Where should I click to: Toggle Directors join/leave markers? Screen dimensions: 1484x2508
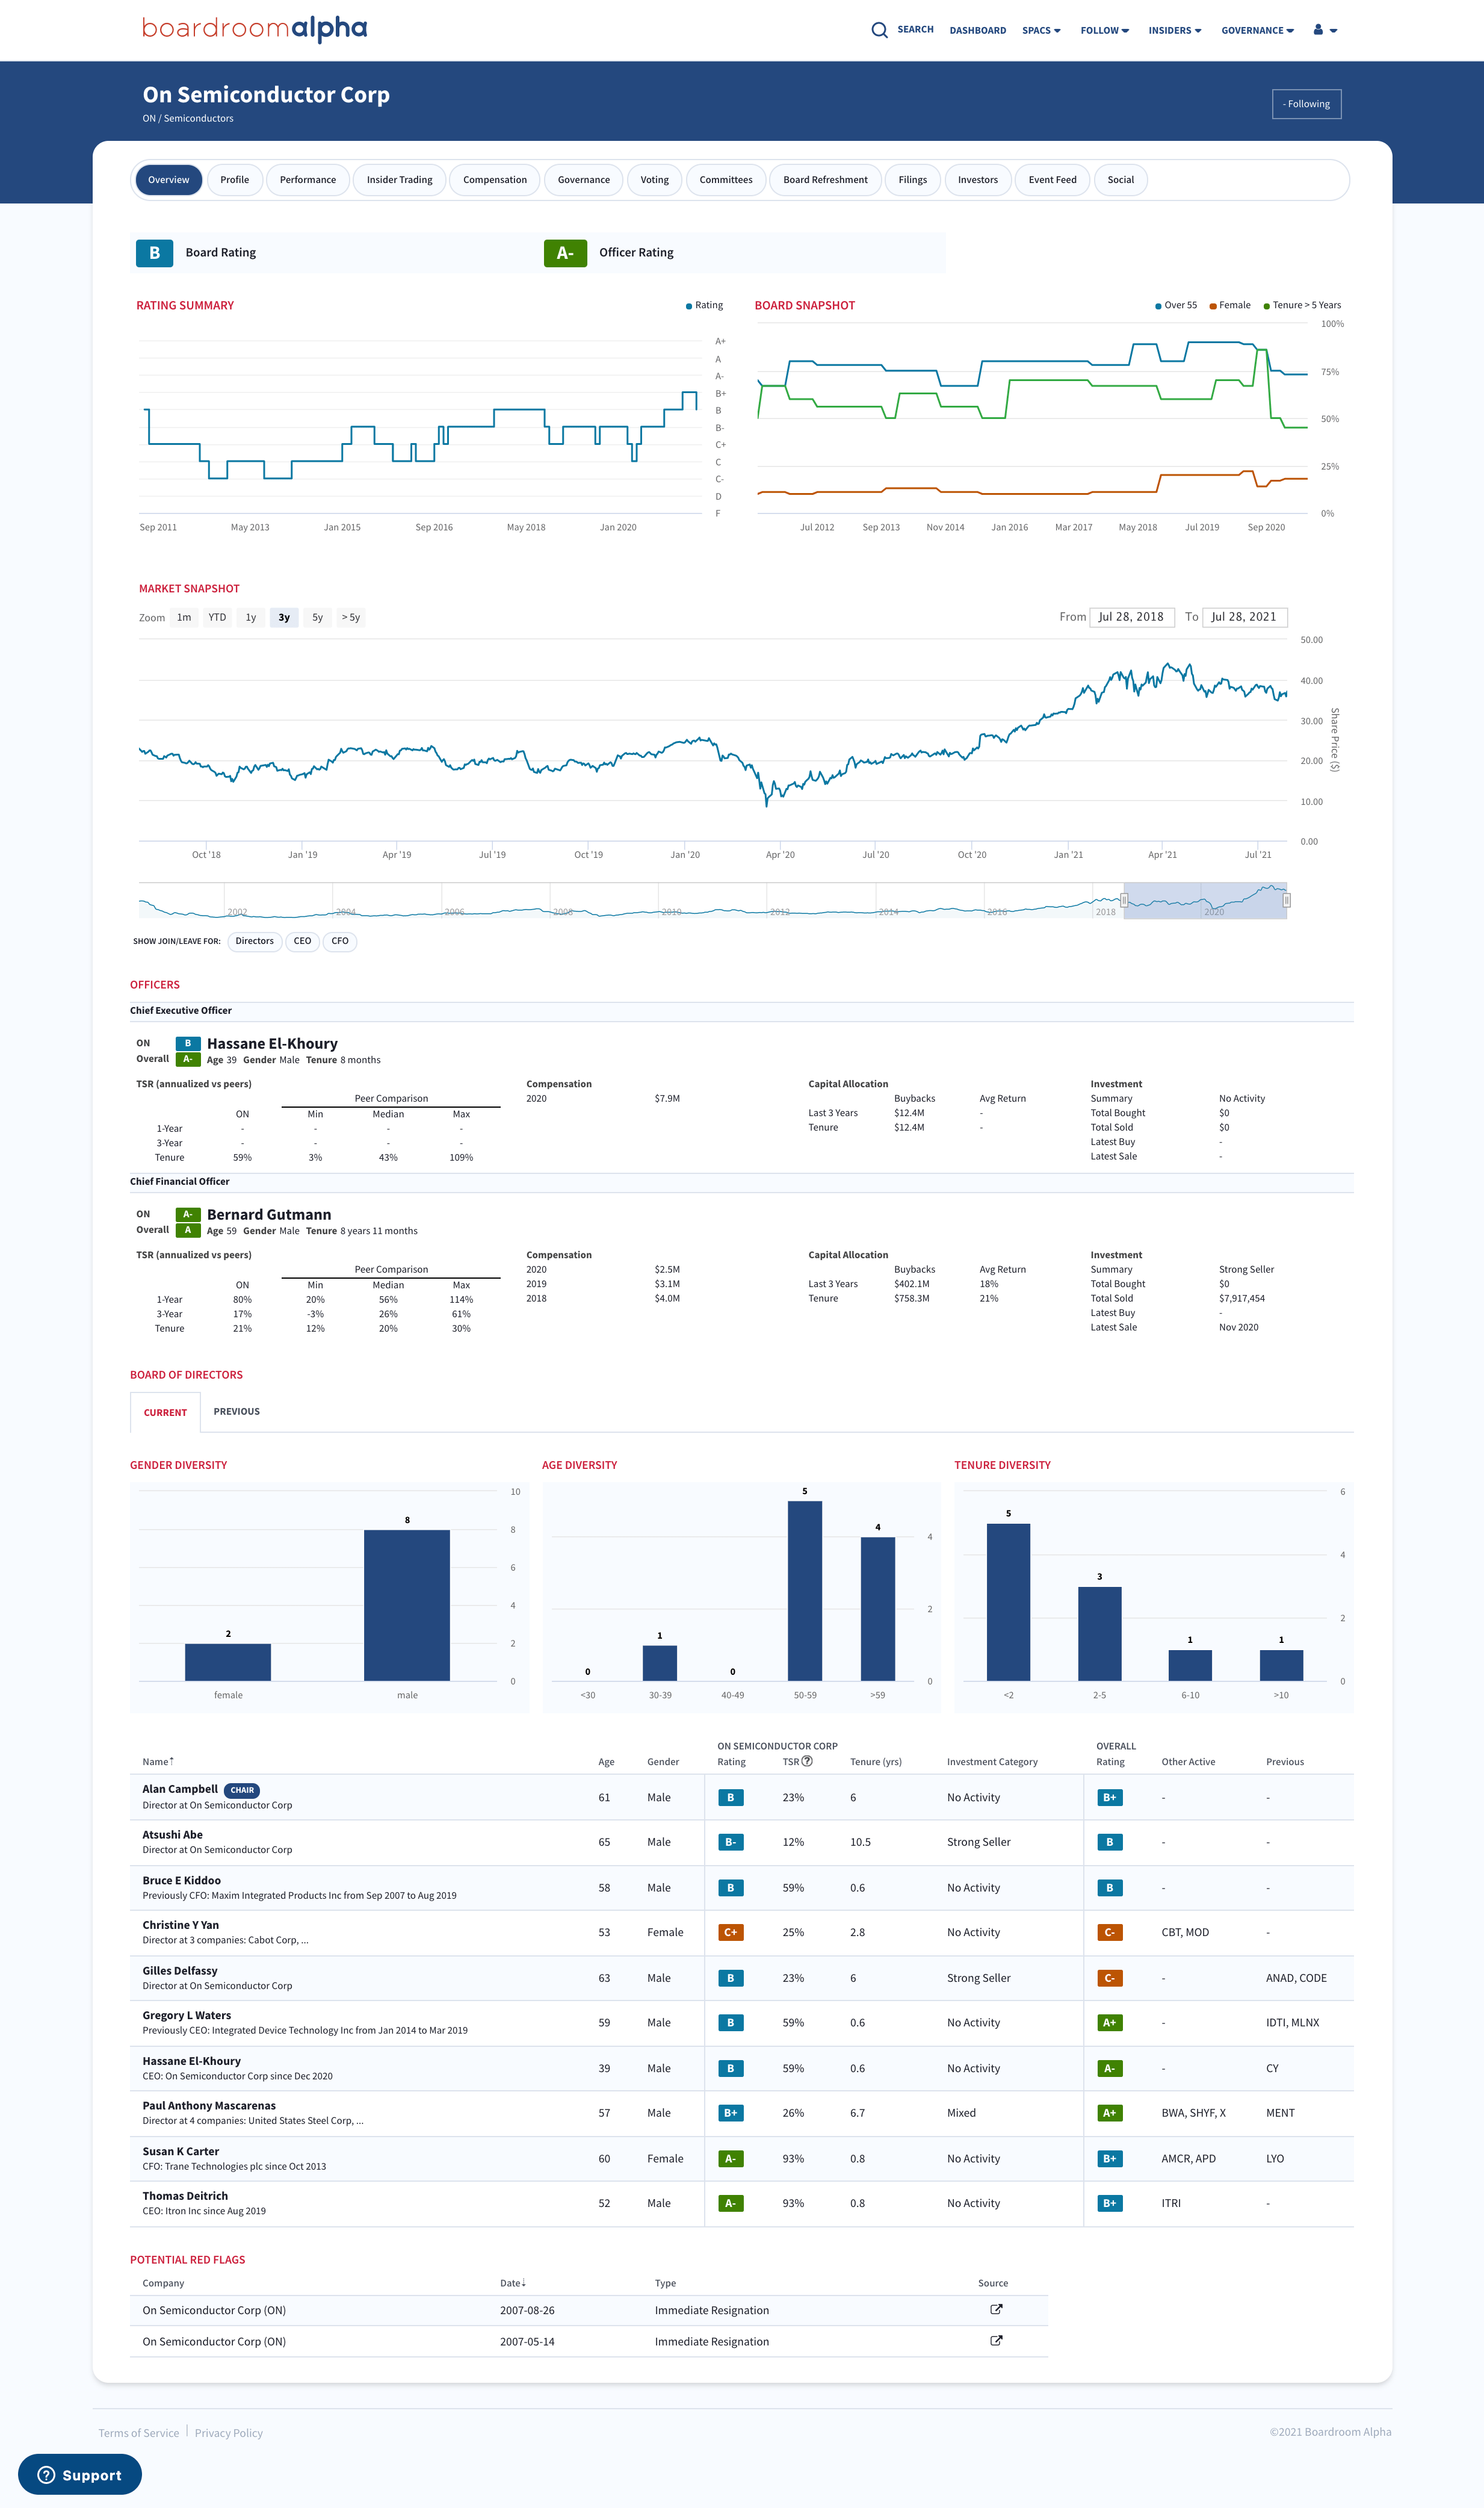coord(254,940)
